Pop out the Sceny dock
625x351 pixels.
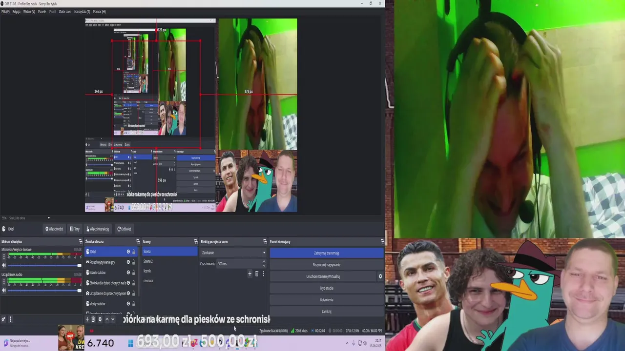click(x=196, y=242)
